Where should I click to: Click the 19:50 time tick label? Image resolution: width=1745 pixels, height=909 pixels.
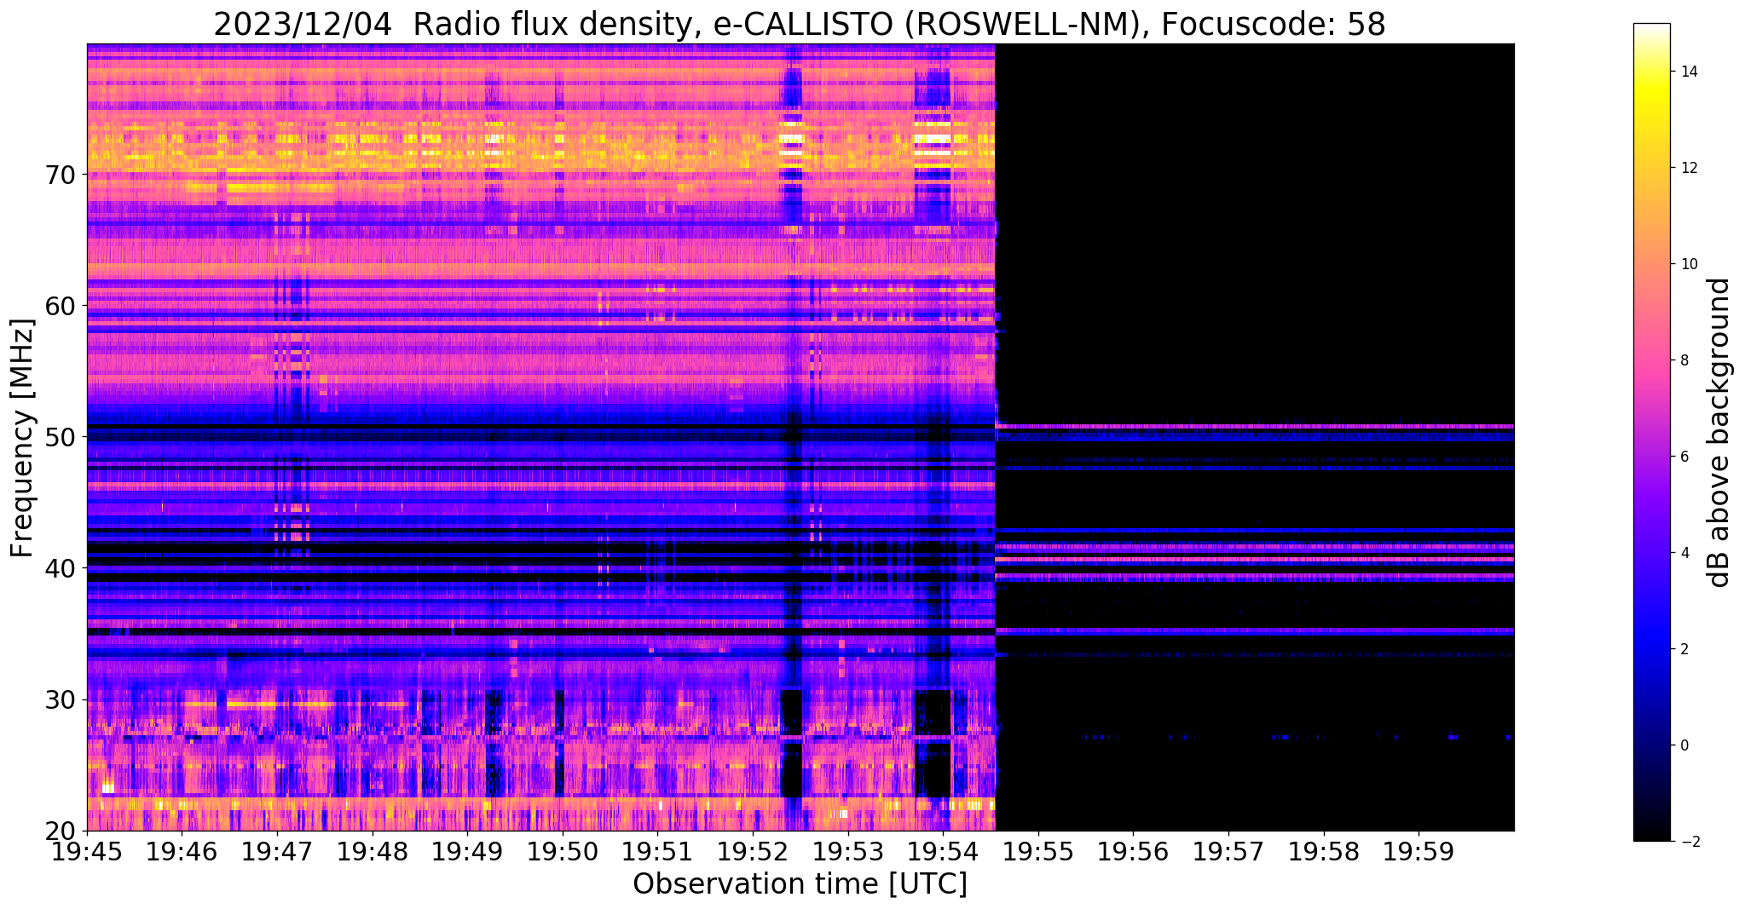(563, 851)
